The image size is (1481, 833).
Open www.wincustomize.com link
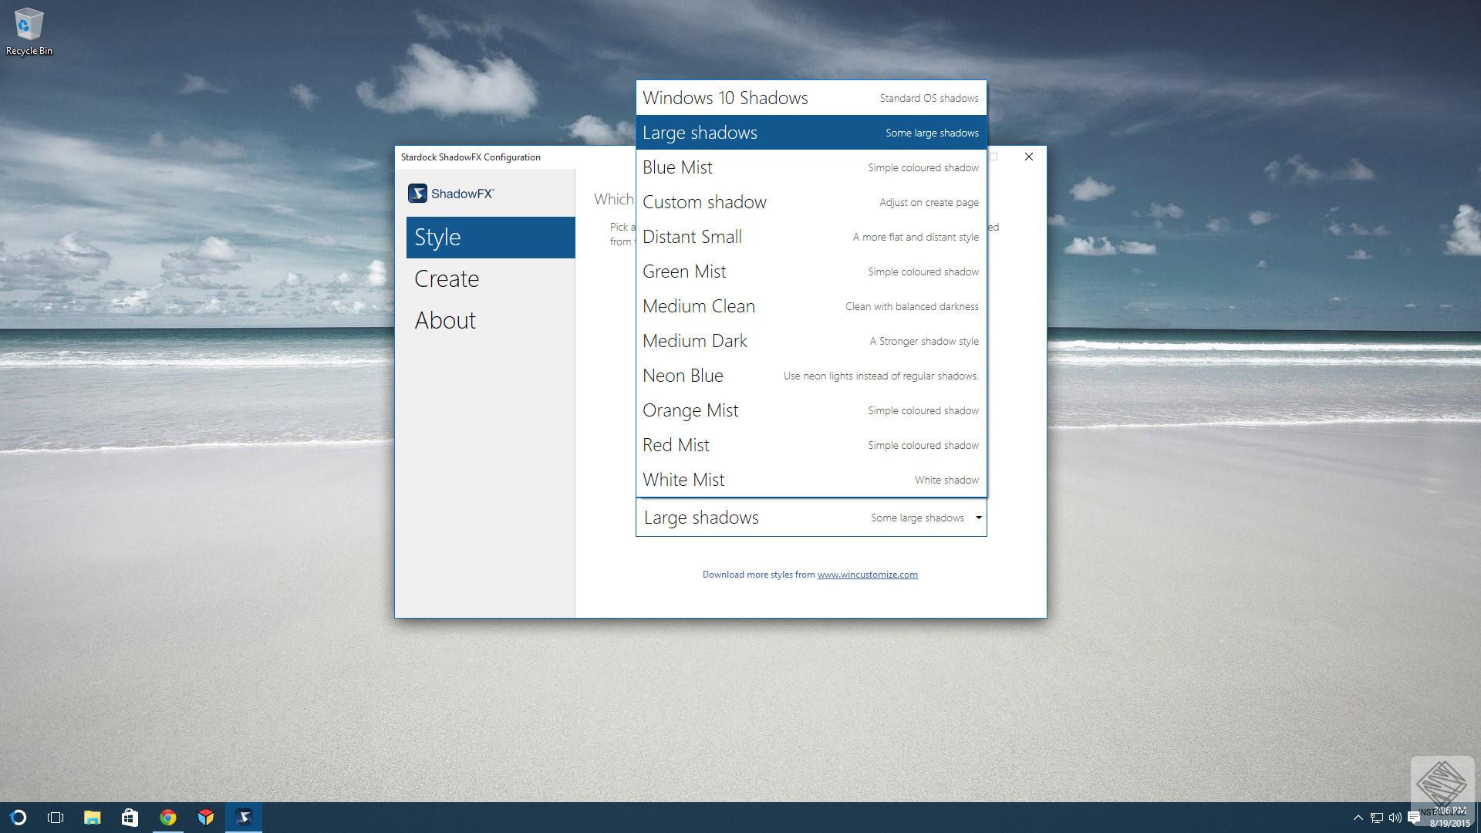pos(867,575)
